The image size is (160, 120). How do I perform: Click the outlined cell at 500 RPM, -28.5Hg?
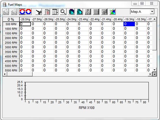tap(25, 24)
